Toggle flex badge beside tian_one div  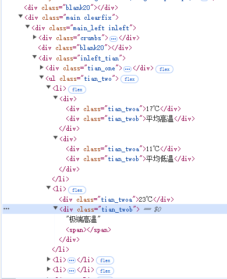point(164,69)
